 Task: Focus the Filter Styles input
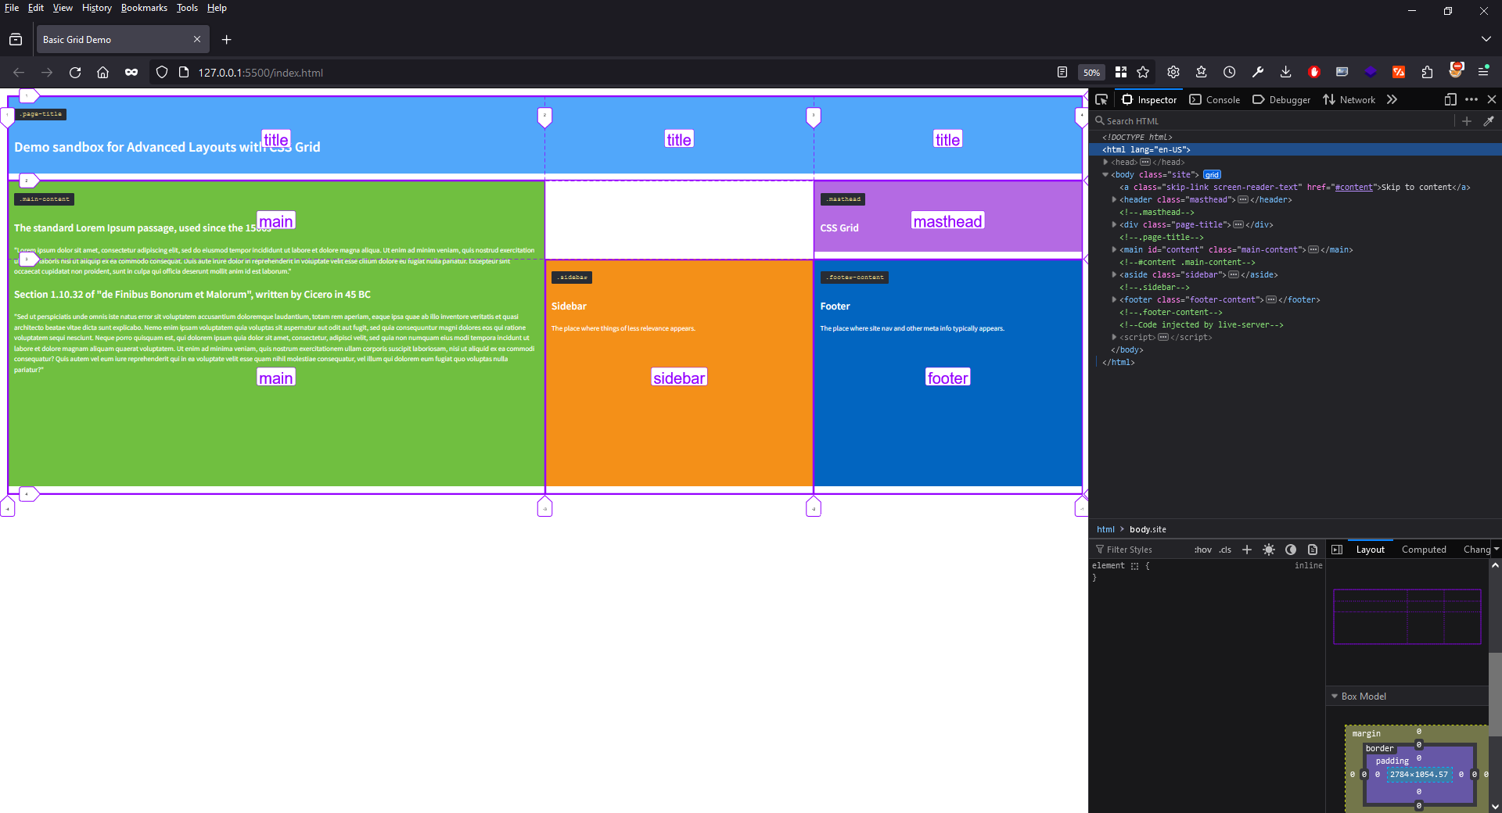[1142, 550]
